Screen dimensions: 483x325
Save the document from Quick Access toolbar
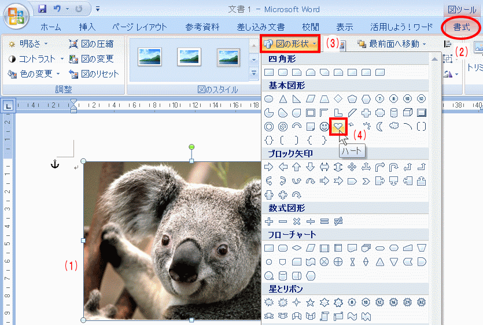coord(42,9)
